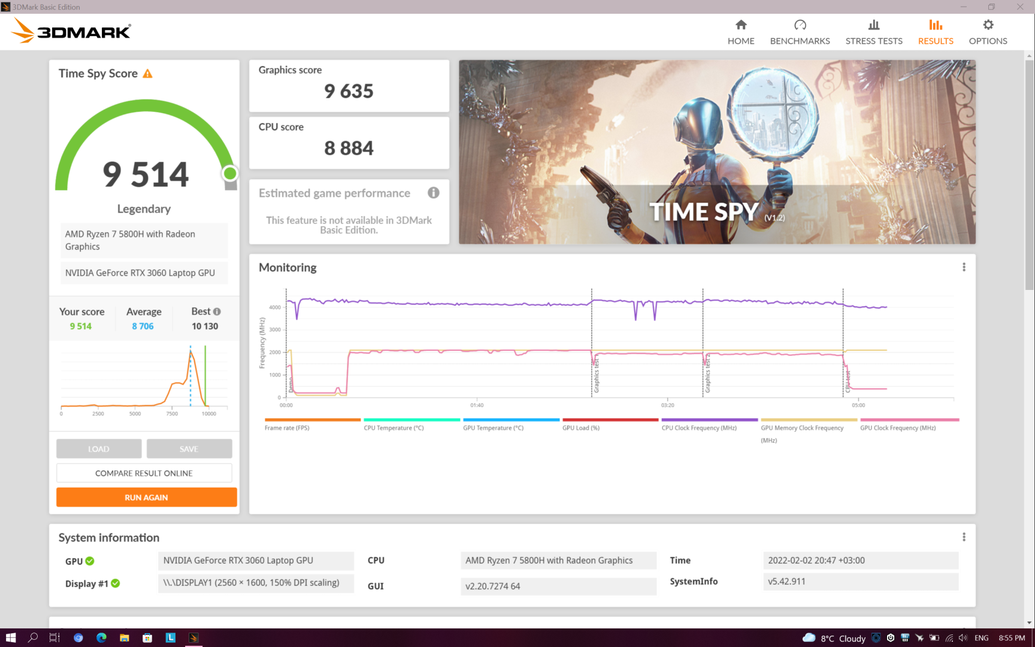The width and height of the screenshot is (1035, 647).
Task: Click the volume speaker tray icon
Action: [x=963, y=638]
